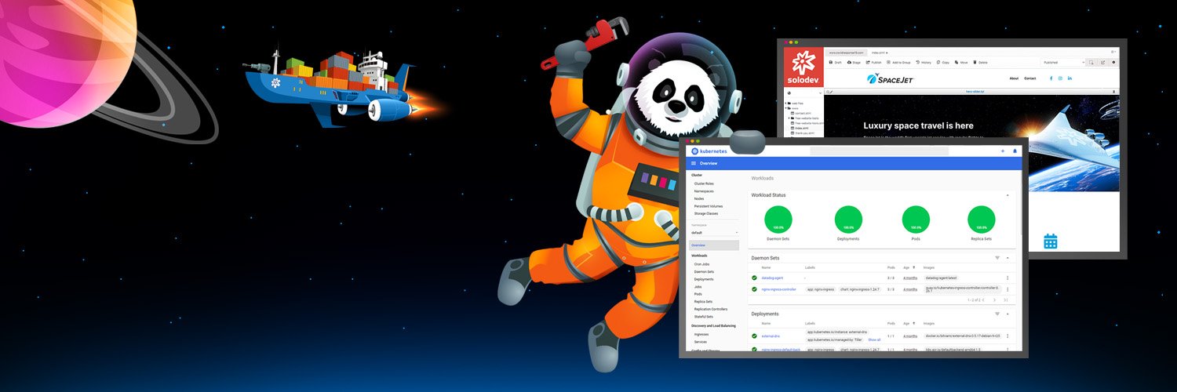Select the www.solodevjetport tab in Solodev
This screenshot has height=392, width=1177.
(x=846, y=53)
